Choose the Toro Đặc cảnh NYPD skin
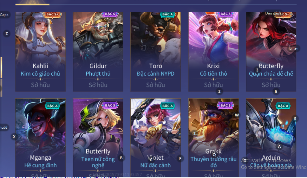The image size is (307, 178). tap(156, 52)
